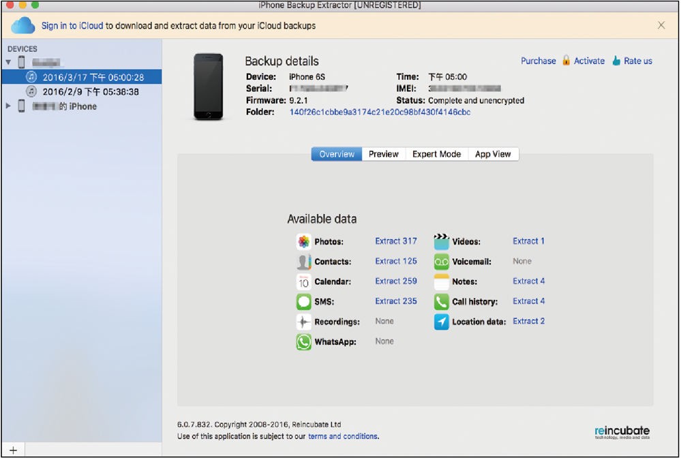The image size is (681, 460).
Task: Click the Rate us link
Action: (637, 61)
